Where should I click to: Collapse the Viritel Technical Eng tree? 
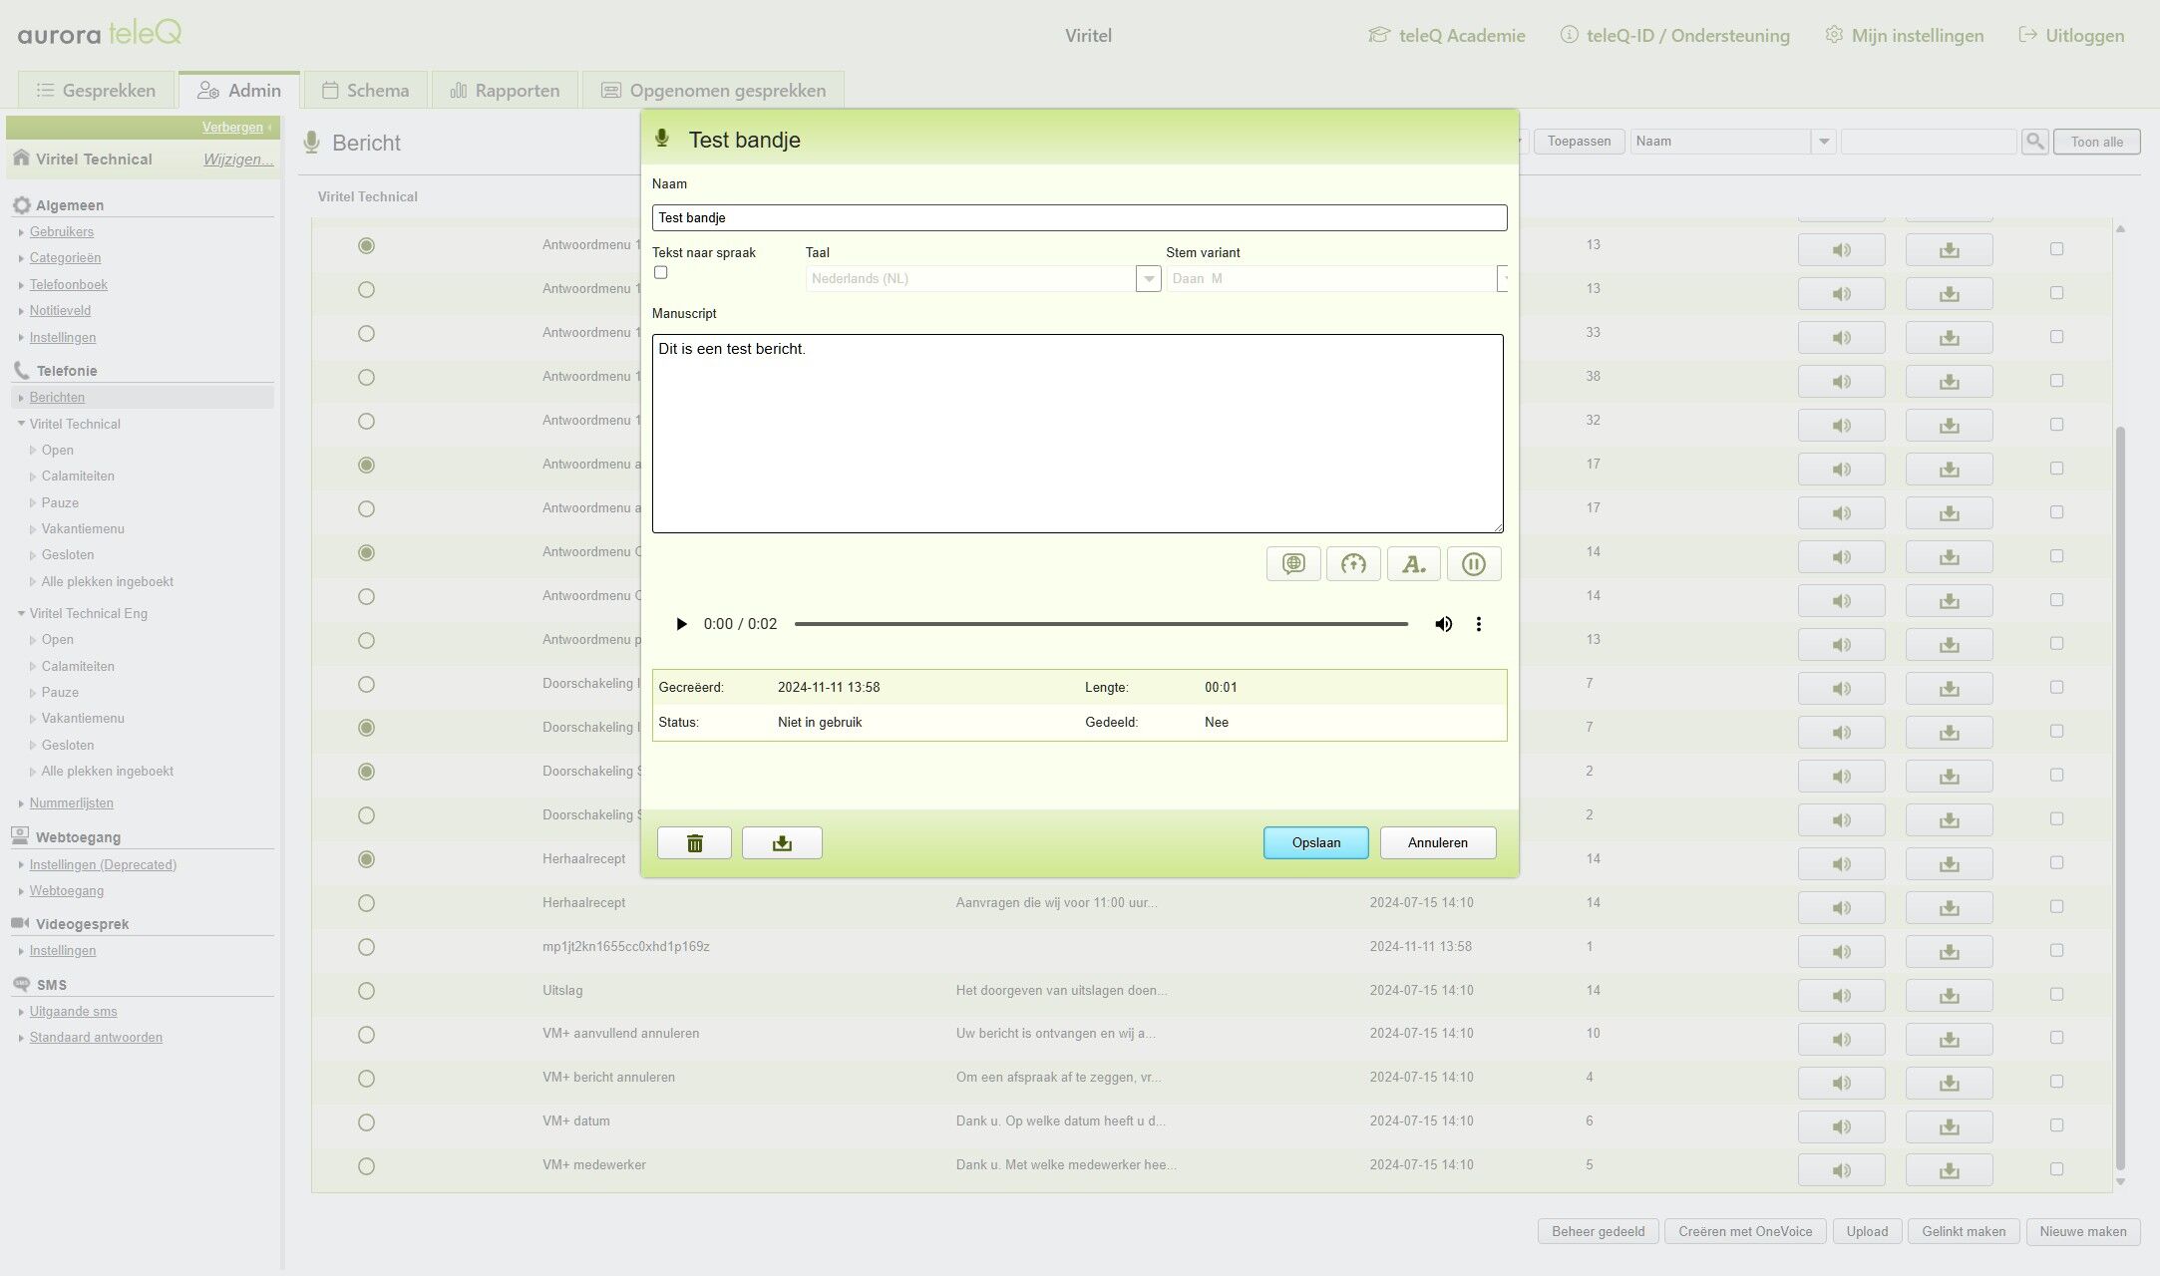21,614
